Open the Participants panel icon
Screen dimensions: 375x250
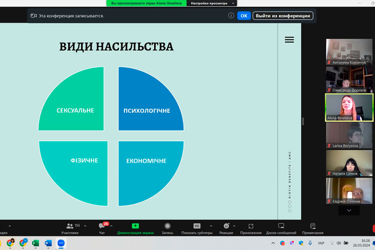click(70, 225)
